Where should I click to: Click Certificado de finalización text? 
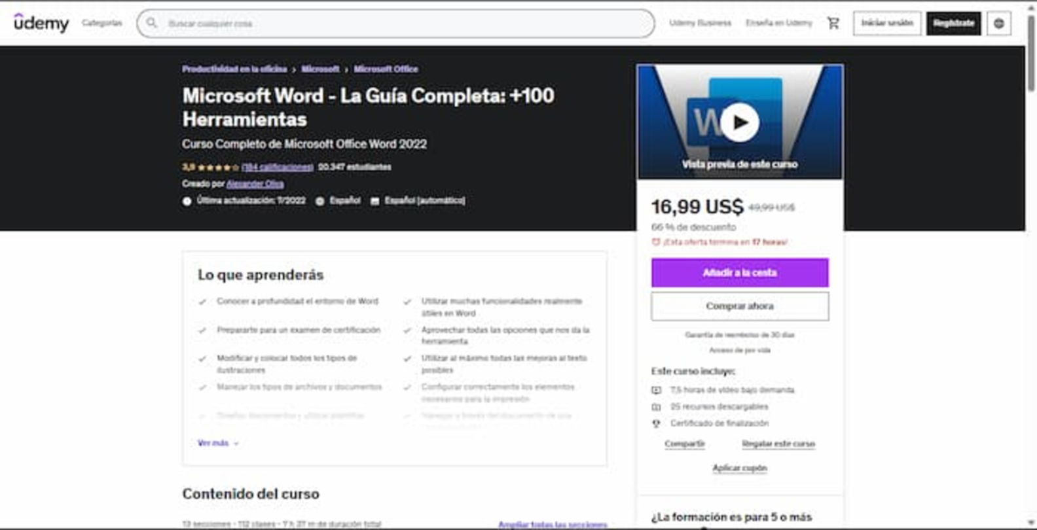click(x=719, y=423)
